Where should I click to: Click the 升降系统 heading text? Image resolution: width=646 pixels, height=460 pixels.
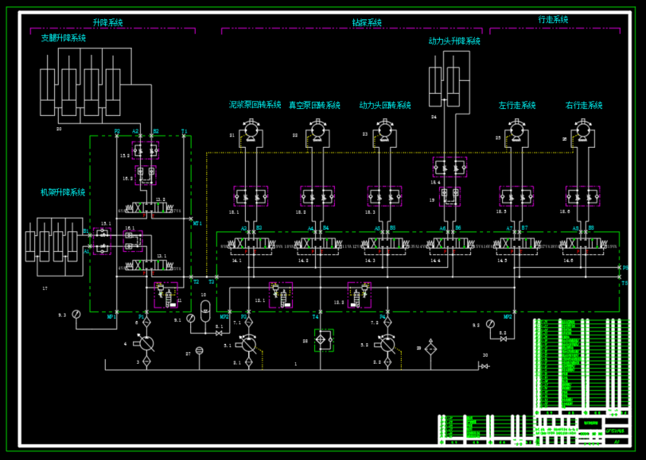(x=108, y=22)
